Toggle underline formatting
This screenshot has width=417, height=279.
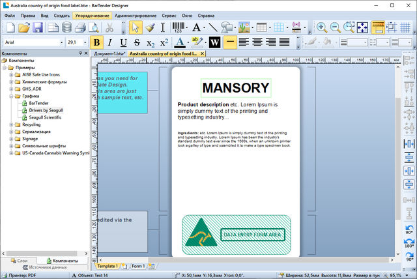tap(123, 42)
